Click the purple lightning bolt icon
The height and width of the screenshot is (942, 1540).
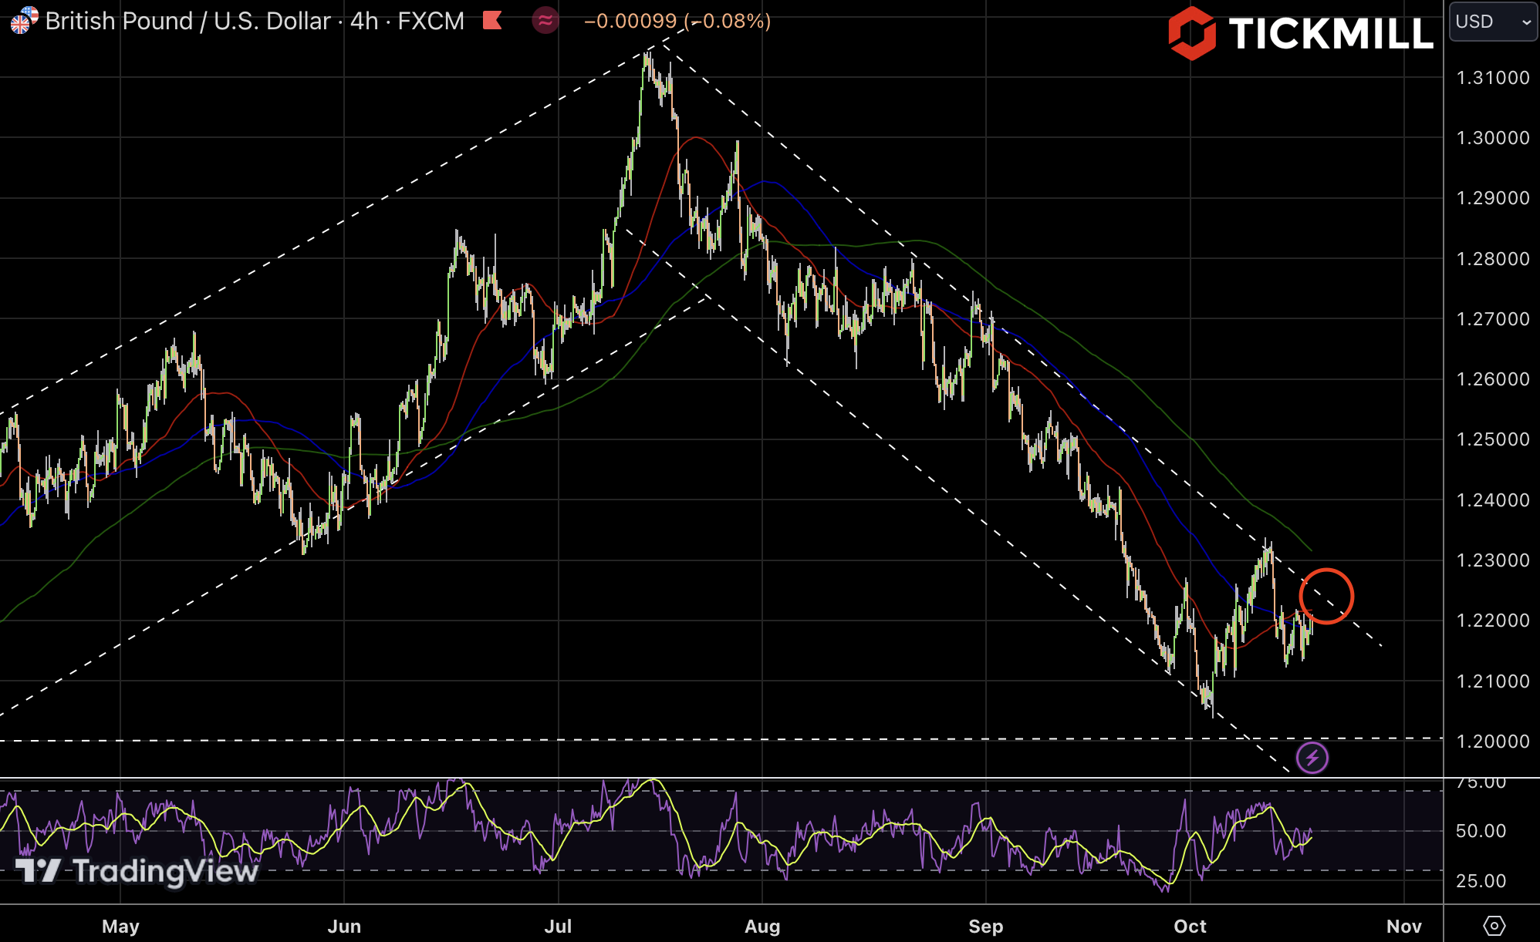coord(1312,758)
